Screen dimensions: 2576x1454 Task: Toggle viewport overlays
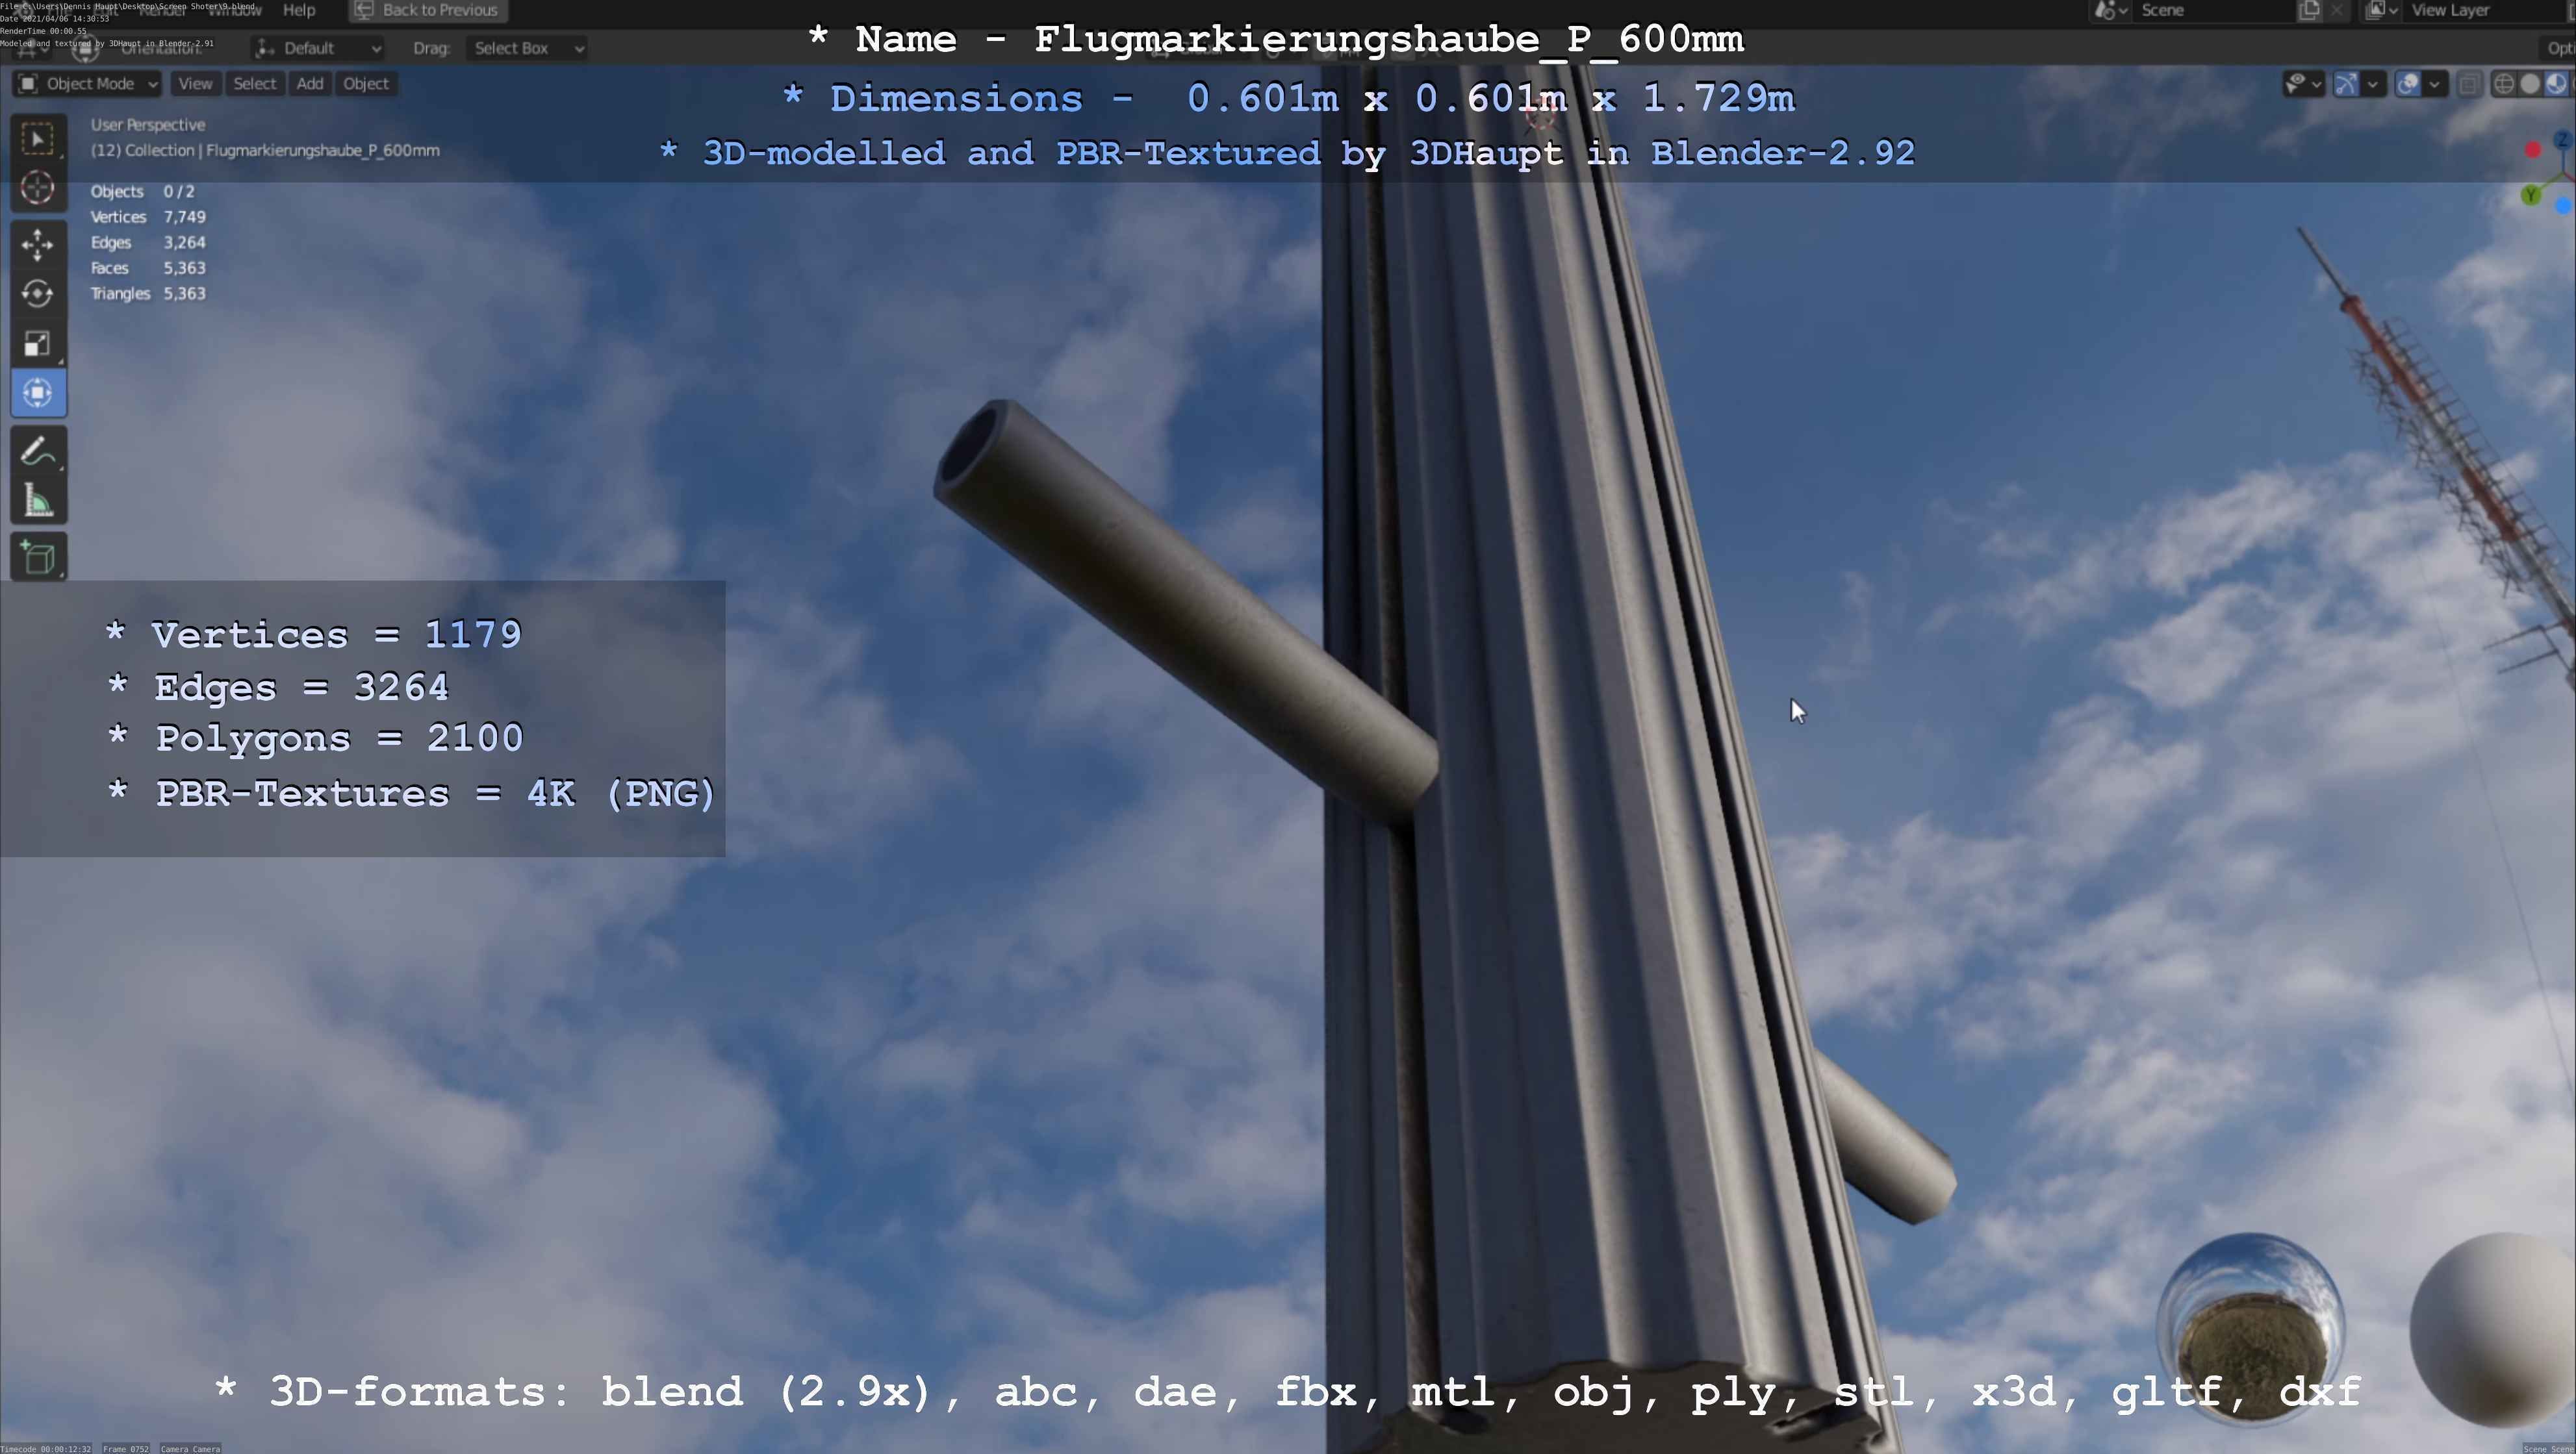point(2408,84)
